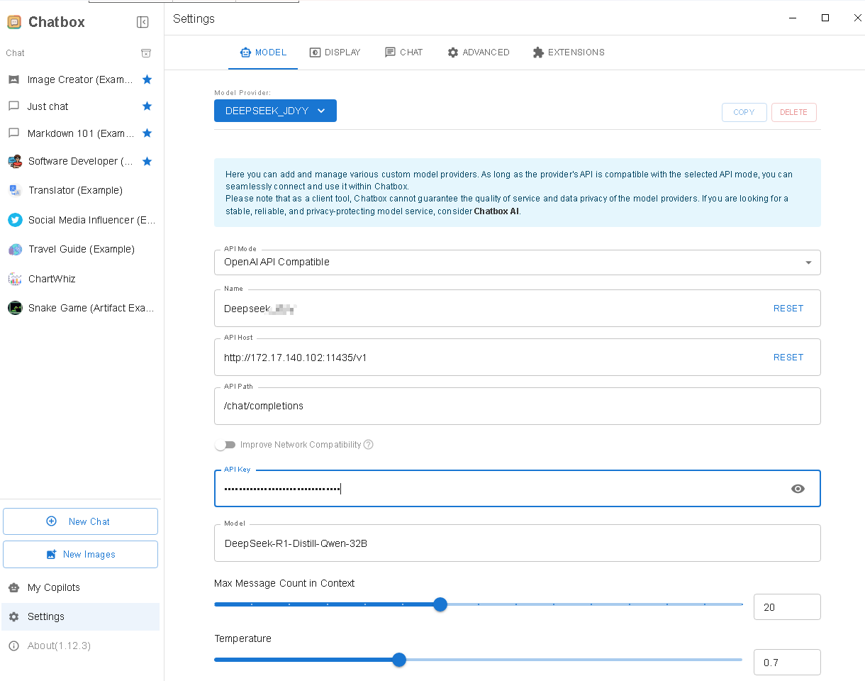Switch to the DISPLAY tab
Screen dimensions: 865x681
[335, 52]
